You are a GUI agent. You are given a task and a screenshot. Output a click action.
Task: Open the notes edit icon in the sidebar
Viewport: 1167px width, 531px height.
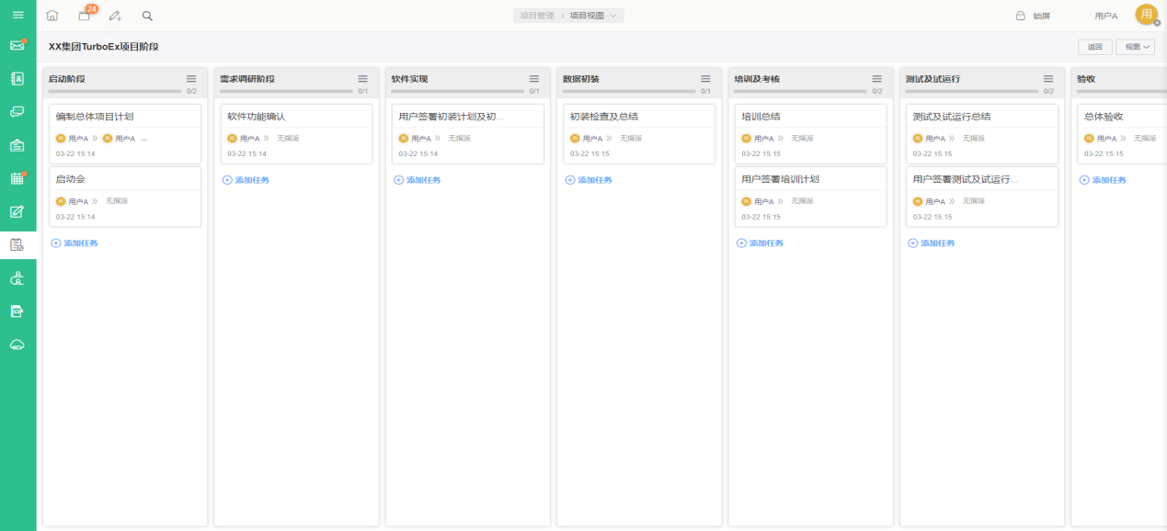coord(17,211)
